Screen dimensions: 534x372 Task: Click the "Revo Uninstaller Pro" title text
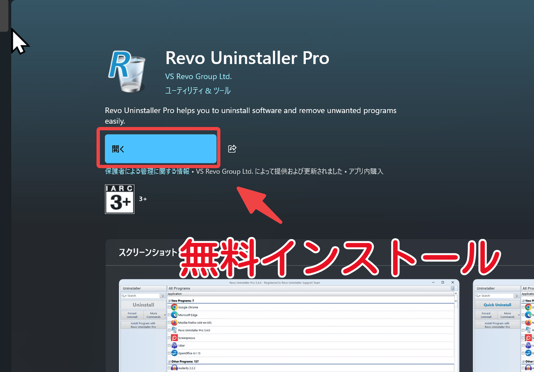247,58
